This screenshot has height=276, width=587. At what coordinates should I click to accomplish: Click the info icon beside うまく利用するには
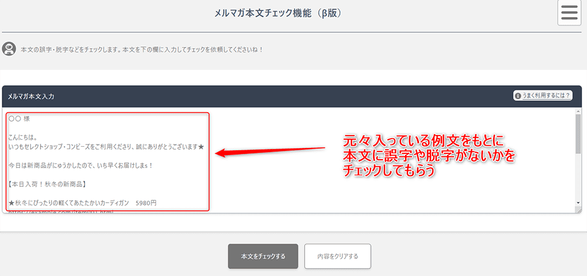tap(518, 96)
